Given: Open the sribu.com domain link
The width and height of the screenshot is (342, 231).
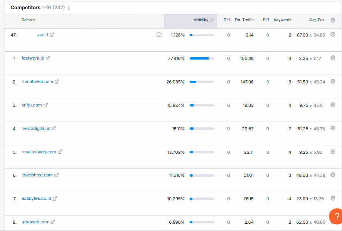Looking at the screenshot, I should point(32,105).
